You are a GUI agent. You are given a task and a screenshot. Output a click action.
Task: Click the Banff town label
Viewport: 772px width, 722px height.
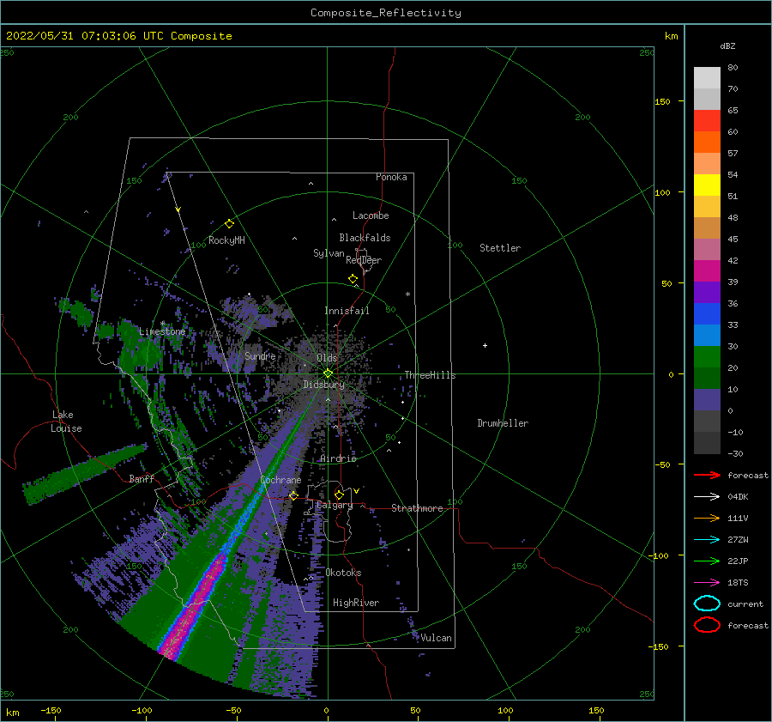point(142,478)
